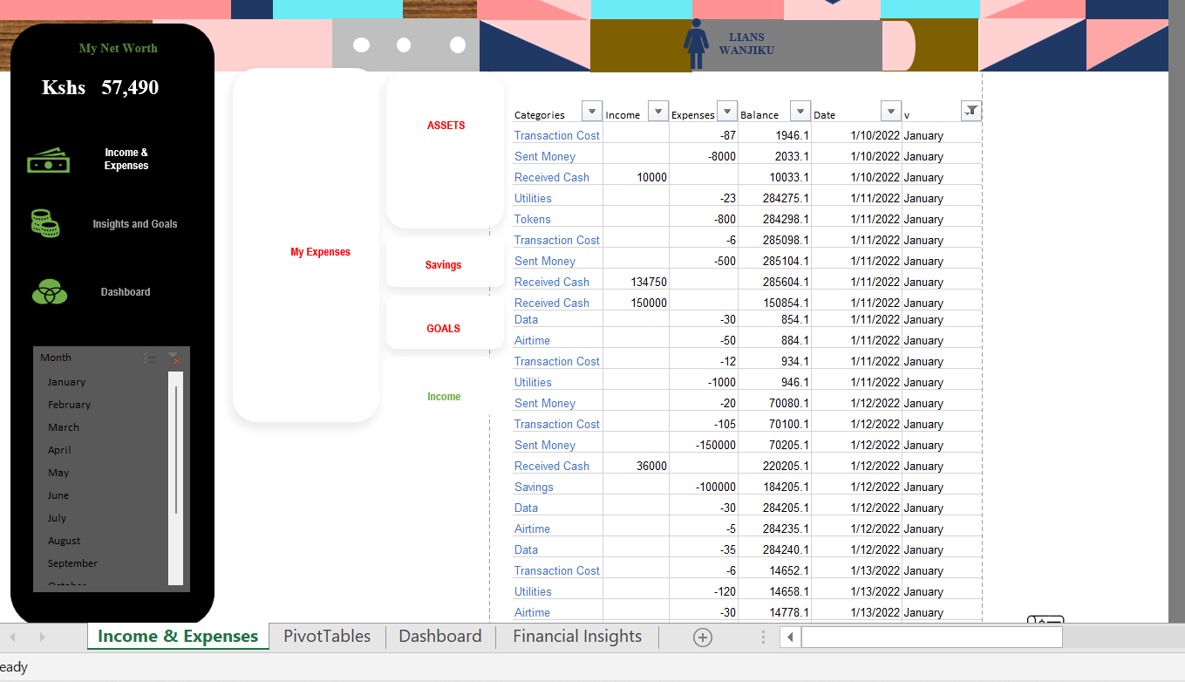Clear the Month slicer filter

(x=174, y=358)
